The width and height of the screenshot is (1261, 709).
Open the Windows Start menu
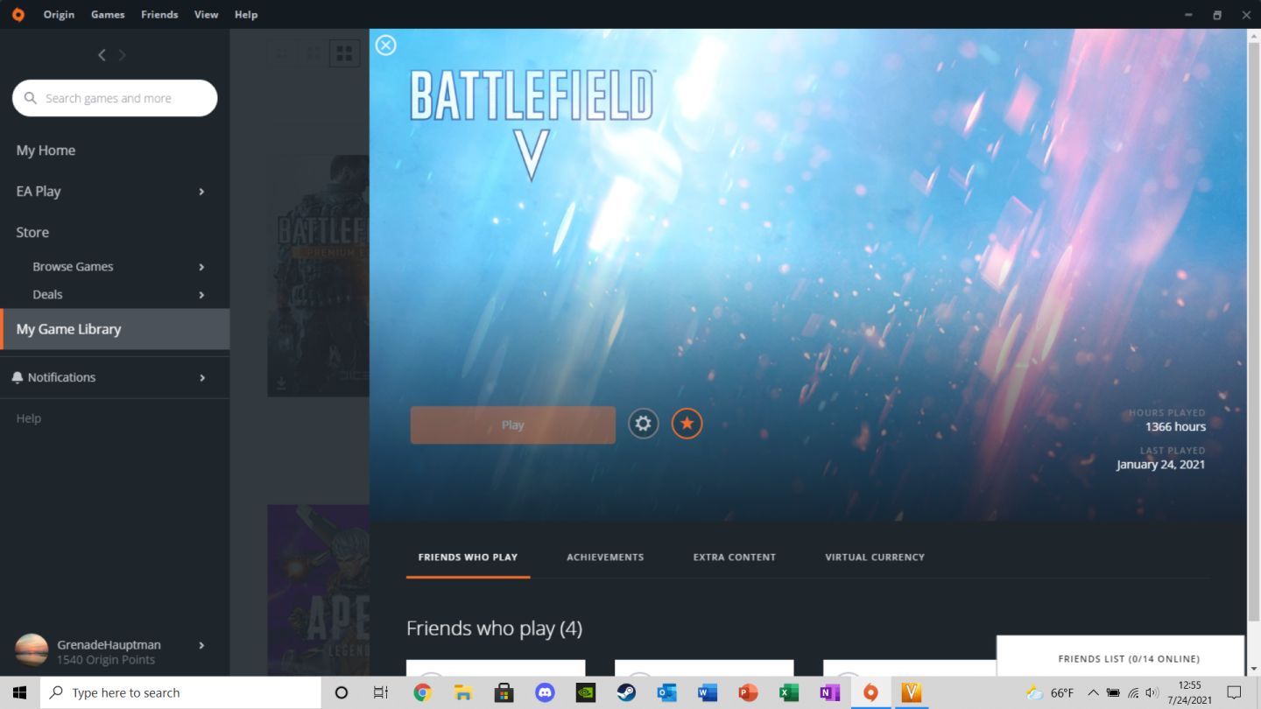[x=19, y=692]
